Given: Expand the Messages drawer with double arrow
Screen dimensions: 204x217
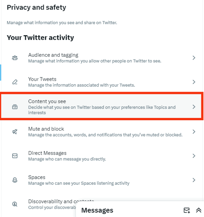Looking at the screenshot, I should coord(198,210).
